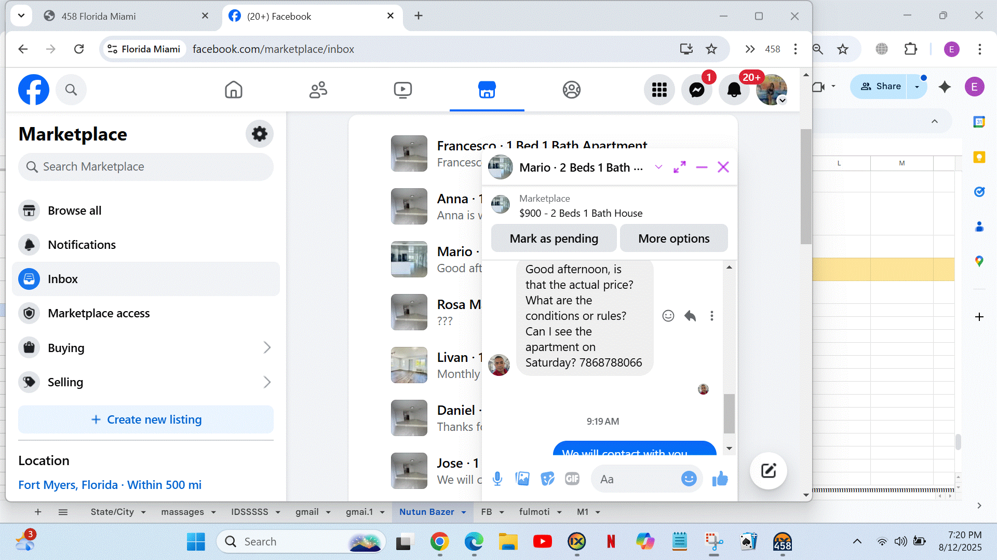997x560 pixels.
Task: React to message with smiley icon
Action: click(x=668, y=316)
